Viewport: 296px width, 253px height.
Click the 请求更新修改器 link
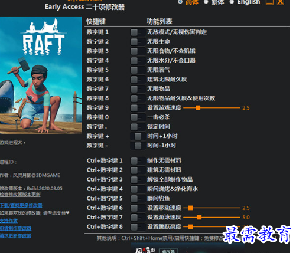pos(15,236)
